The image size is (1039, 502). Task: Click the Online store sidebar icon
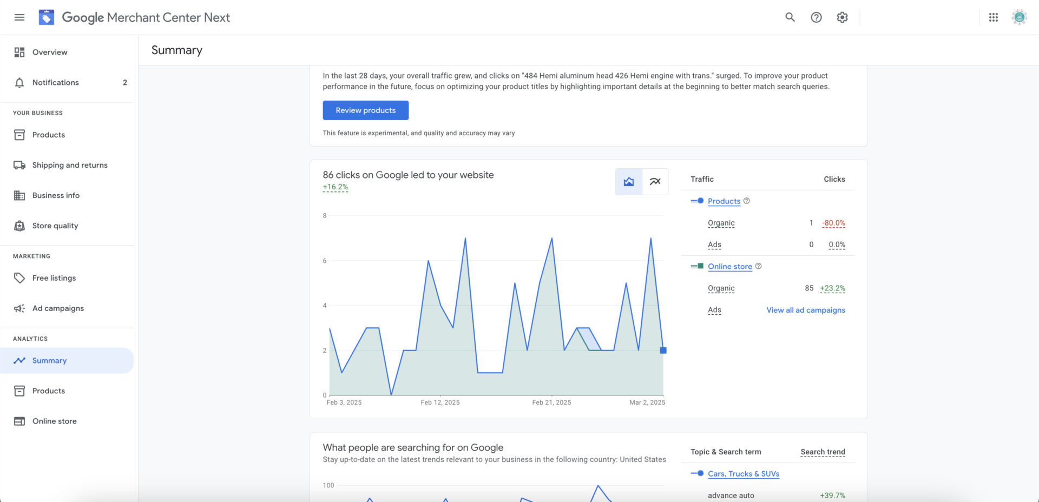pyautogui.click(x=19, y=421)
